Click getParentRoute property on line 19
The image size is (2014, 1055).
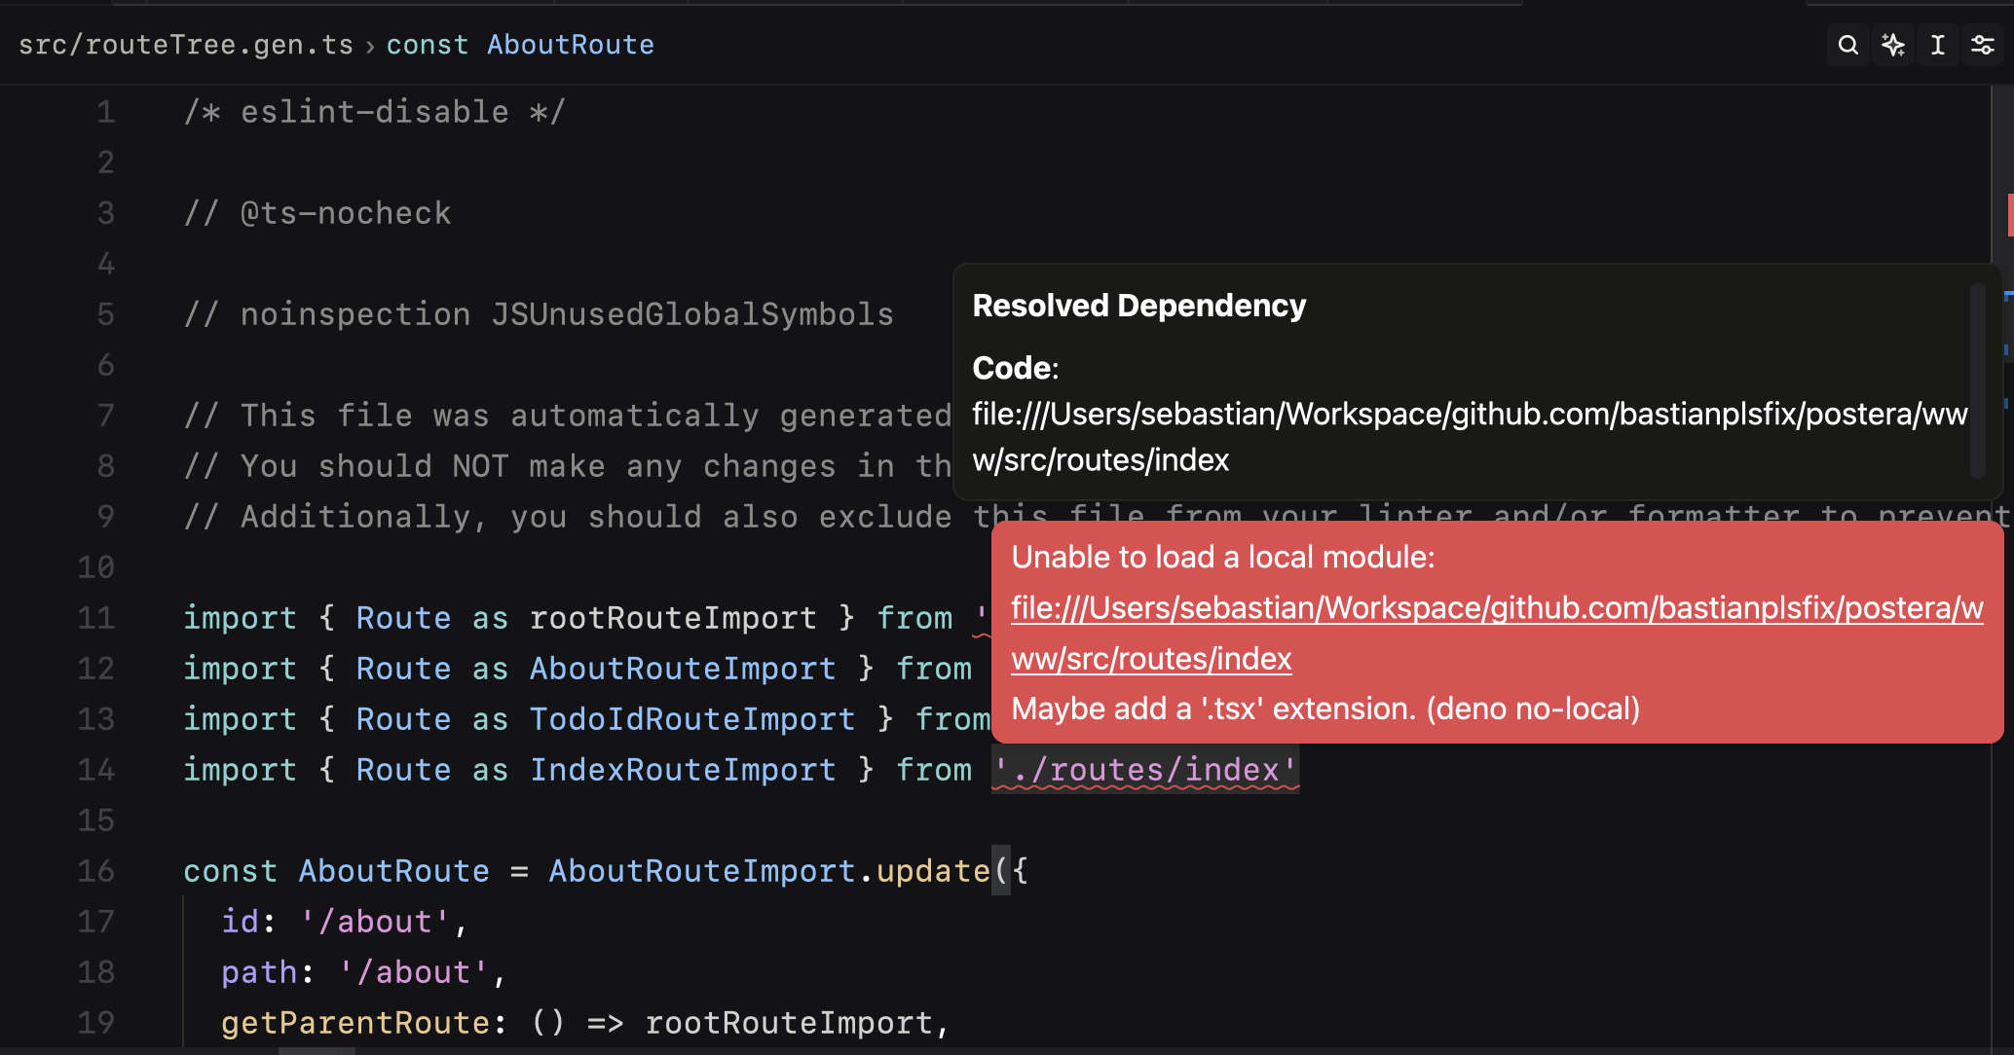click(355, 1023)
